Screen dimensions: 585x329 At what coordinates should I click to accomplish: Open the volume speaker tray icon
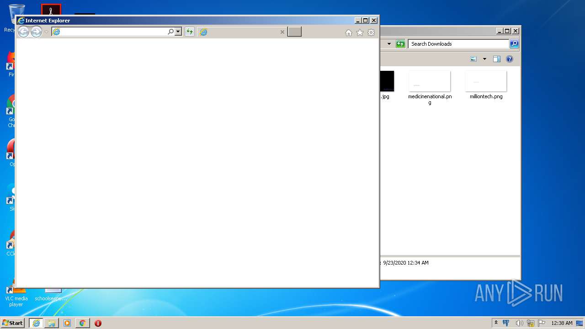(x=519, y=323)
